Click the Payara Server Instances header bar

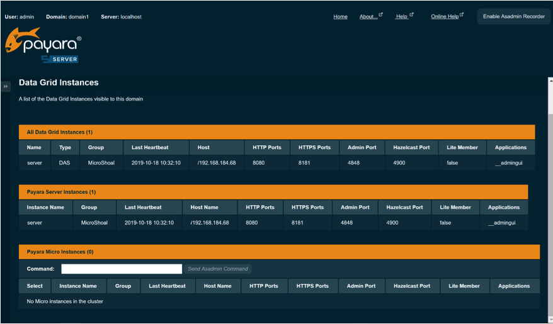pyautogui.click(x=273, y=192)
